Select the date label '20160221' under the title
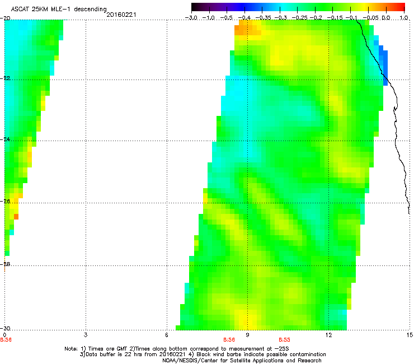414x364 pixels. click(121, 15)
